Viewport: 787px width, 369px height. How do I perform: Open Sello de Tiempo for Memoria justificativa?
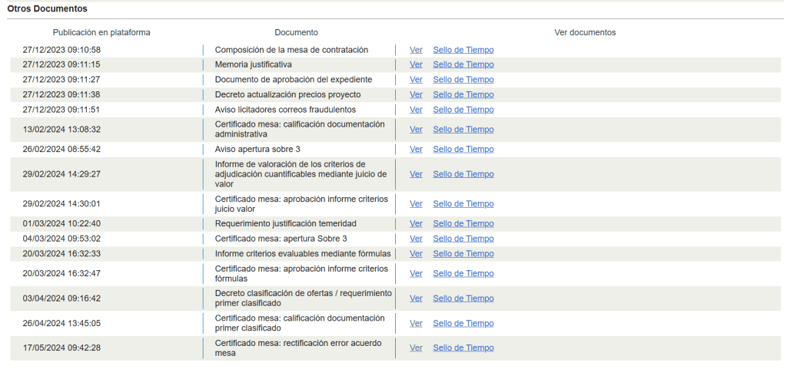click(x=463, y=64)
